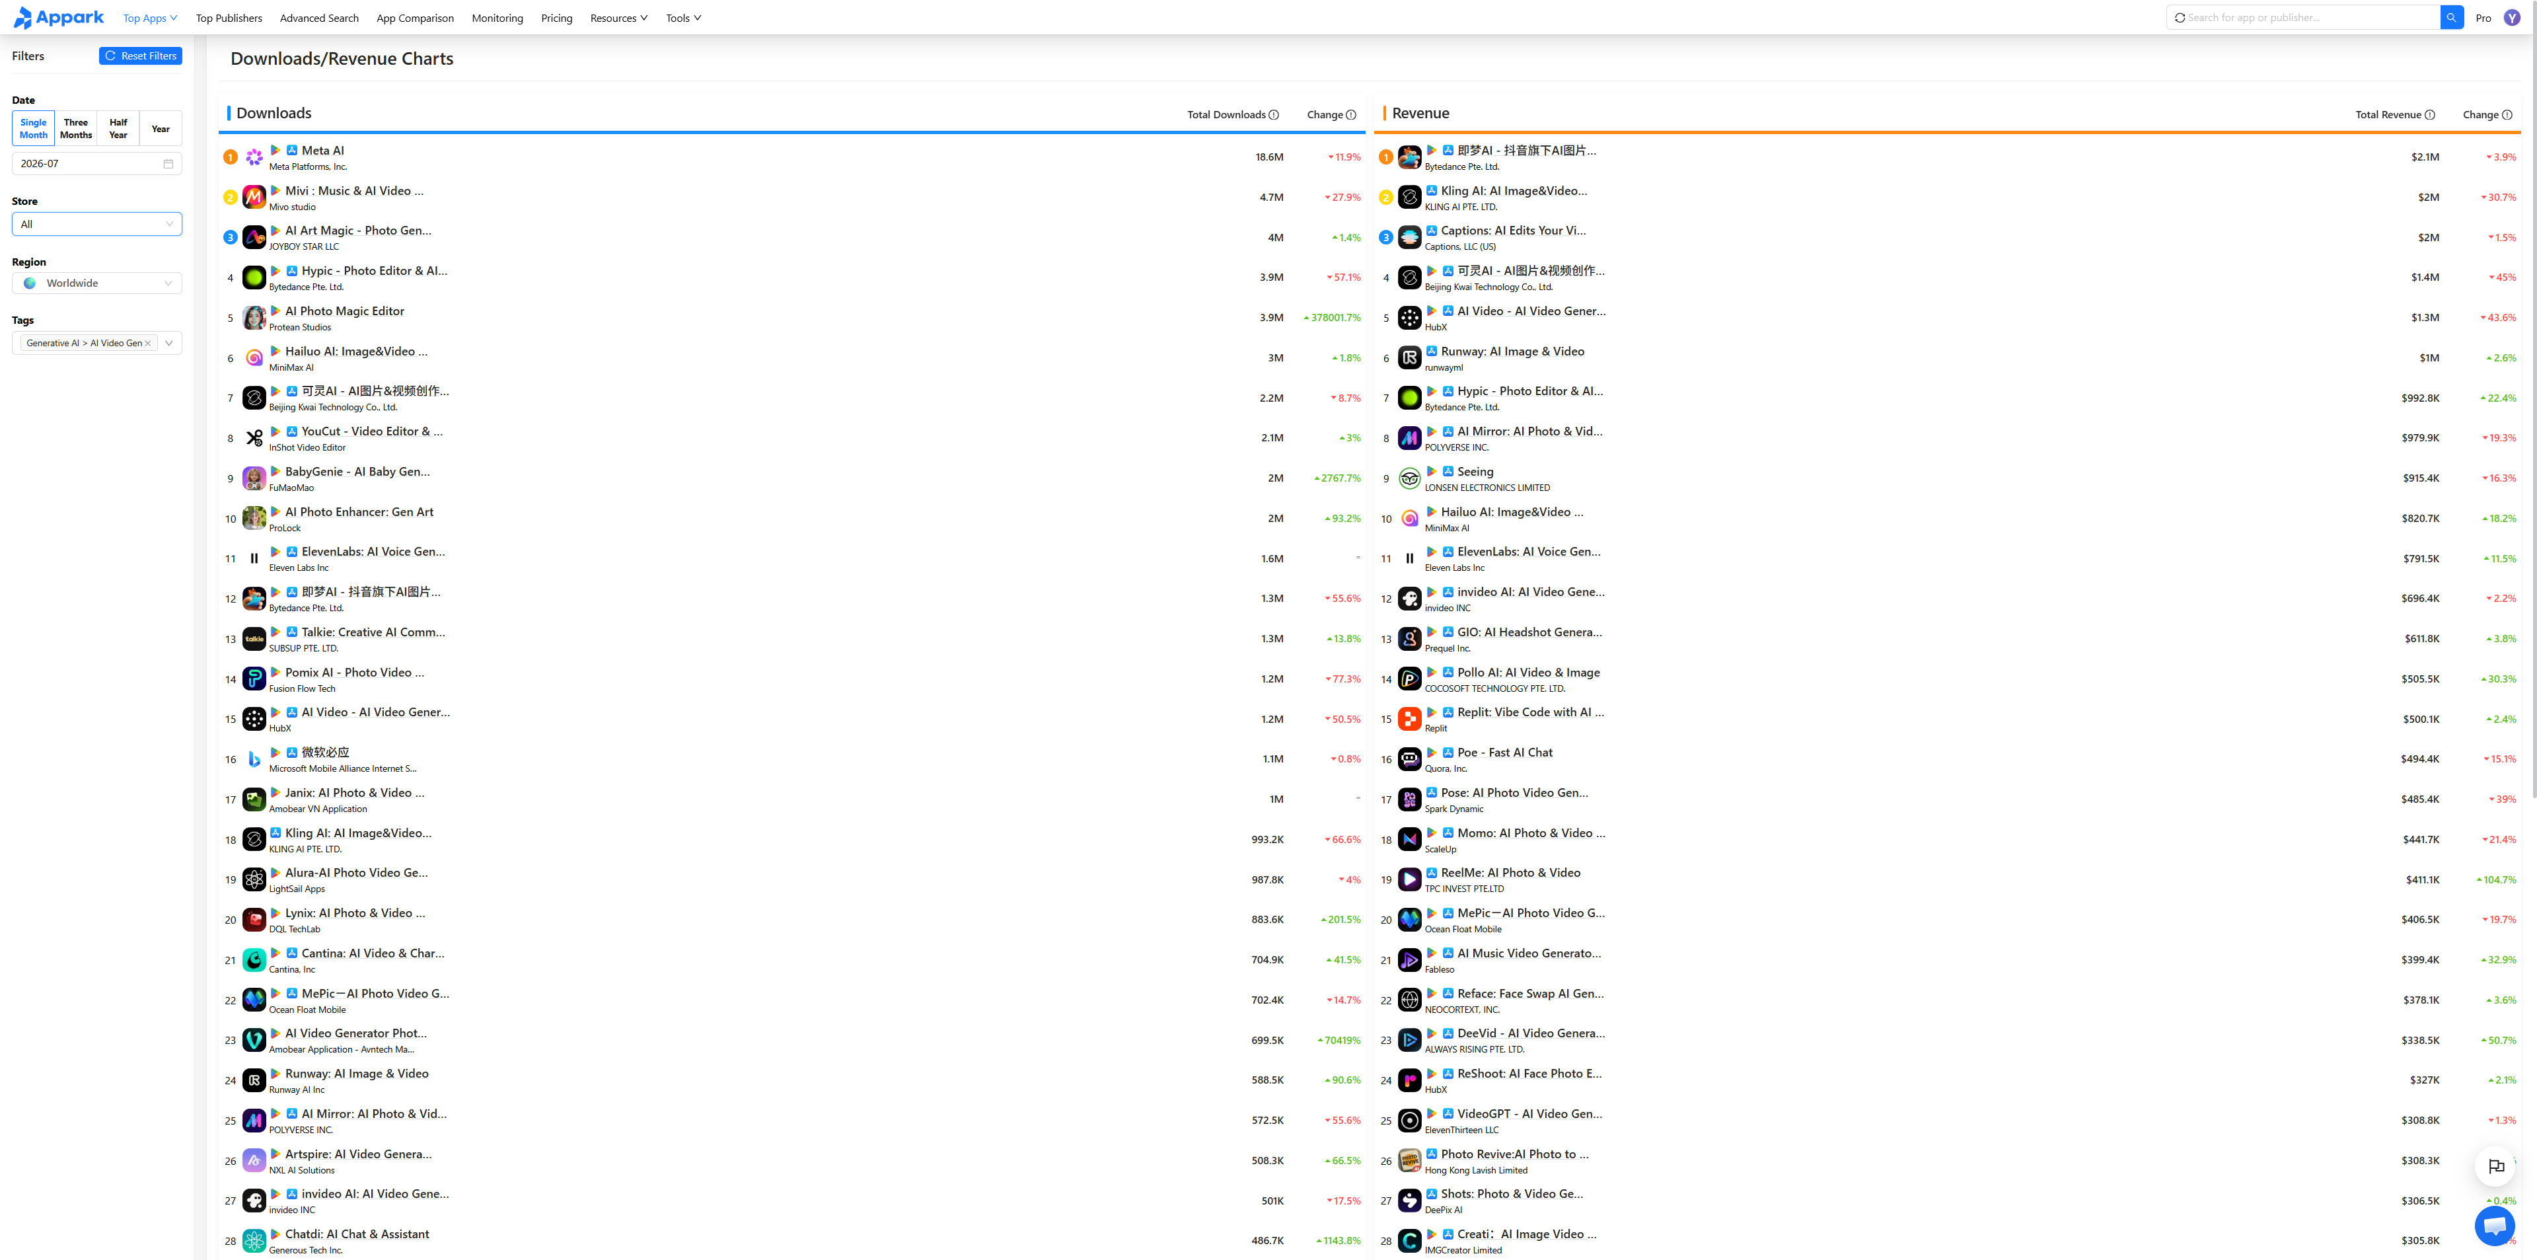Screen dimensions: 2537x1260
Task: Select the Year date range
Action: pyautogui.click(x=161, y=129)
